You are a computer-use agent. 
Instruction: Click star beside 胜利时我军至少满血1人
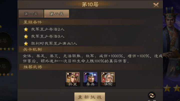click(26, 43)
